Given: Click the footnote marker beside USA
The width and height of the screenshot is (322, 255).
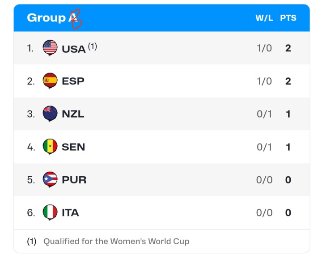Looking at the screenshot, I should pos(92,46).
